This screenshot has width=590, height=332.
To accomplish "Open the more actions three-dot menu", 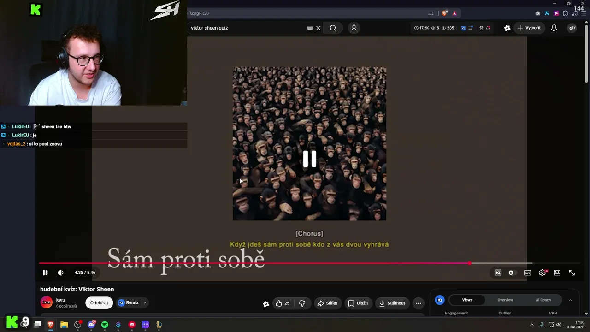I will [x=419, y=303].
